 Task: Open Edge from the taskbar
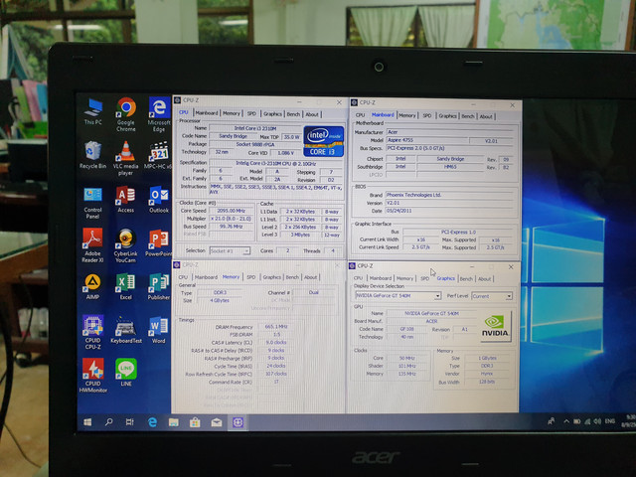click(x=152, y=422)
